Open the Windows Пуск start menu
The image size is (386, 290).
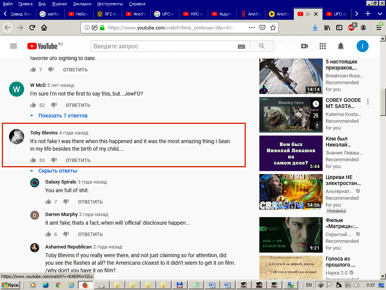coord(10,285)
